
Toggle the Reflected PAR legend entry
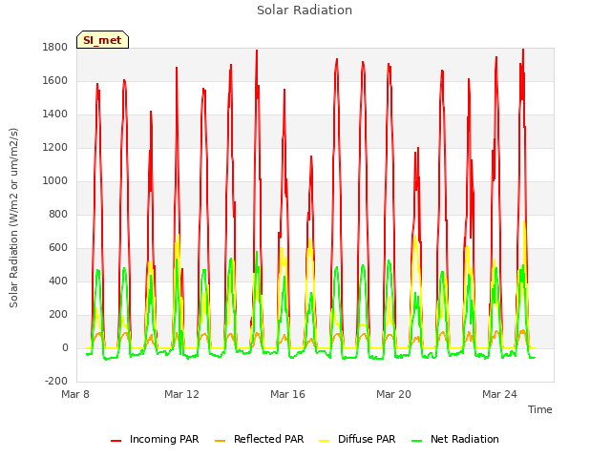tap(259, 439)
